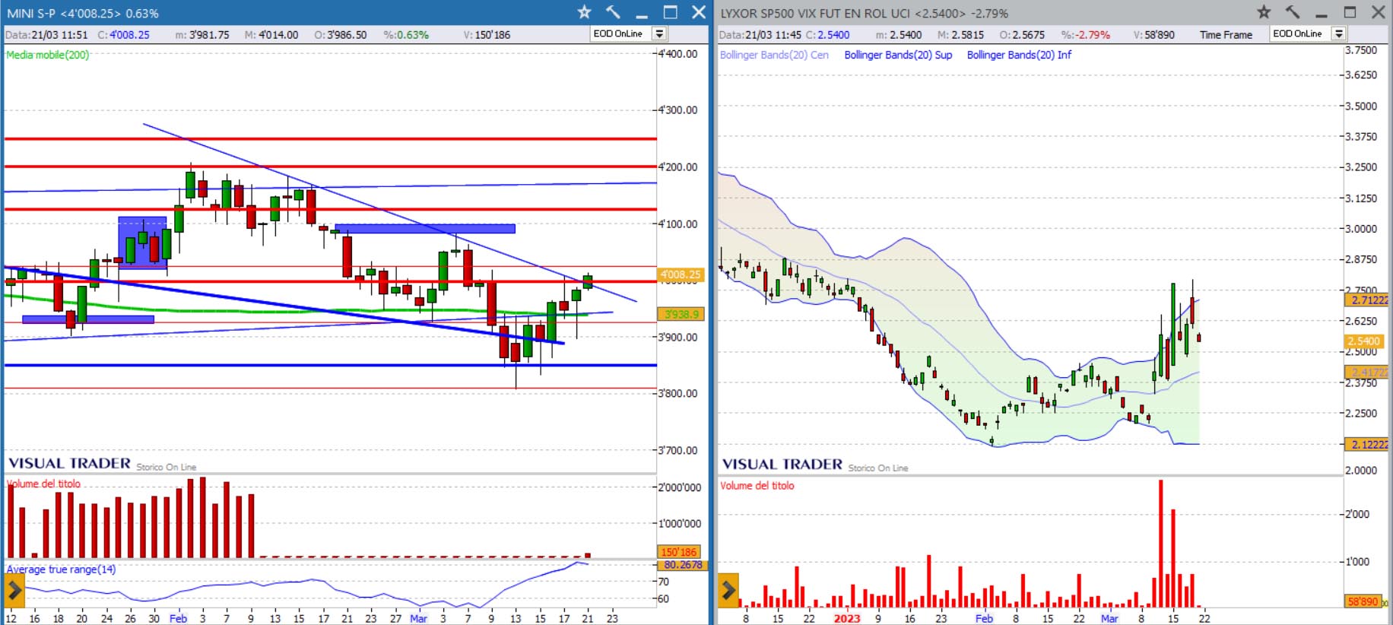The width and height of the screenshot is (1393, 625).
Task: Click Mar date label on LYXOR time axis
Action: [x=1109, y=618]
